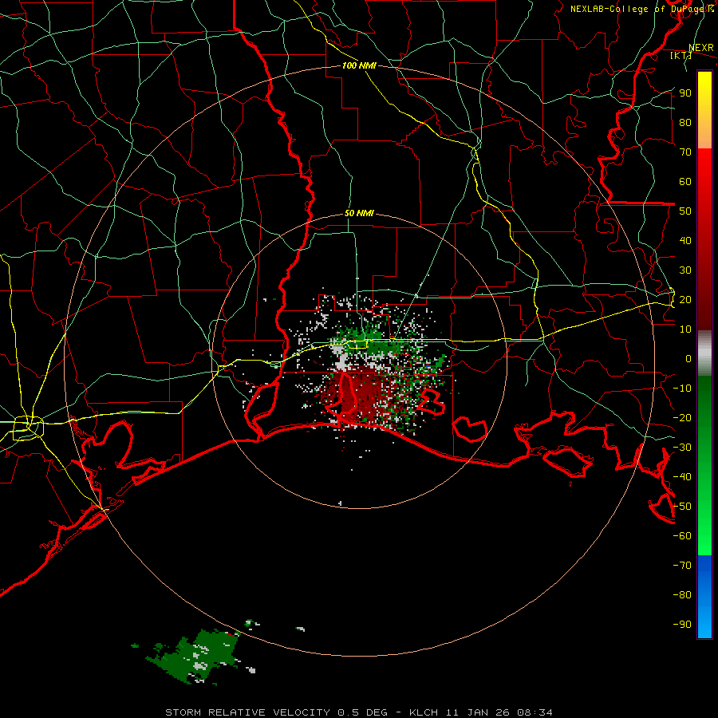718x718 pixels.
Task: Click the 50 value on velocity scale
Action: point(685,211)
